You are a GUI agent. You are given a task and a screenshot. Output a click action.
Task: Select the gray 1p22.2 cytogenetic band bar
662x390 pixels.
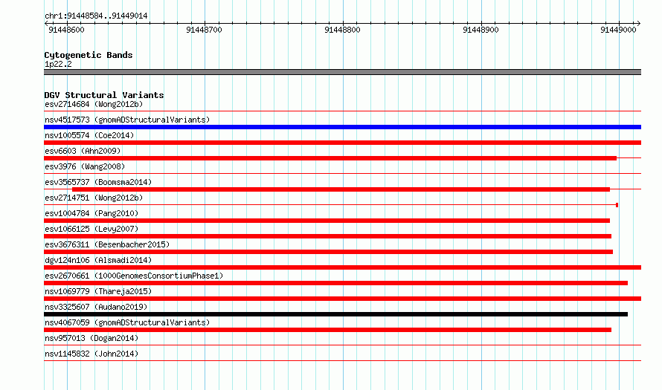(x=342, y=72)
